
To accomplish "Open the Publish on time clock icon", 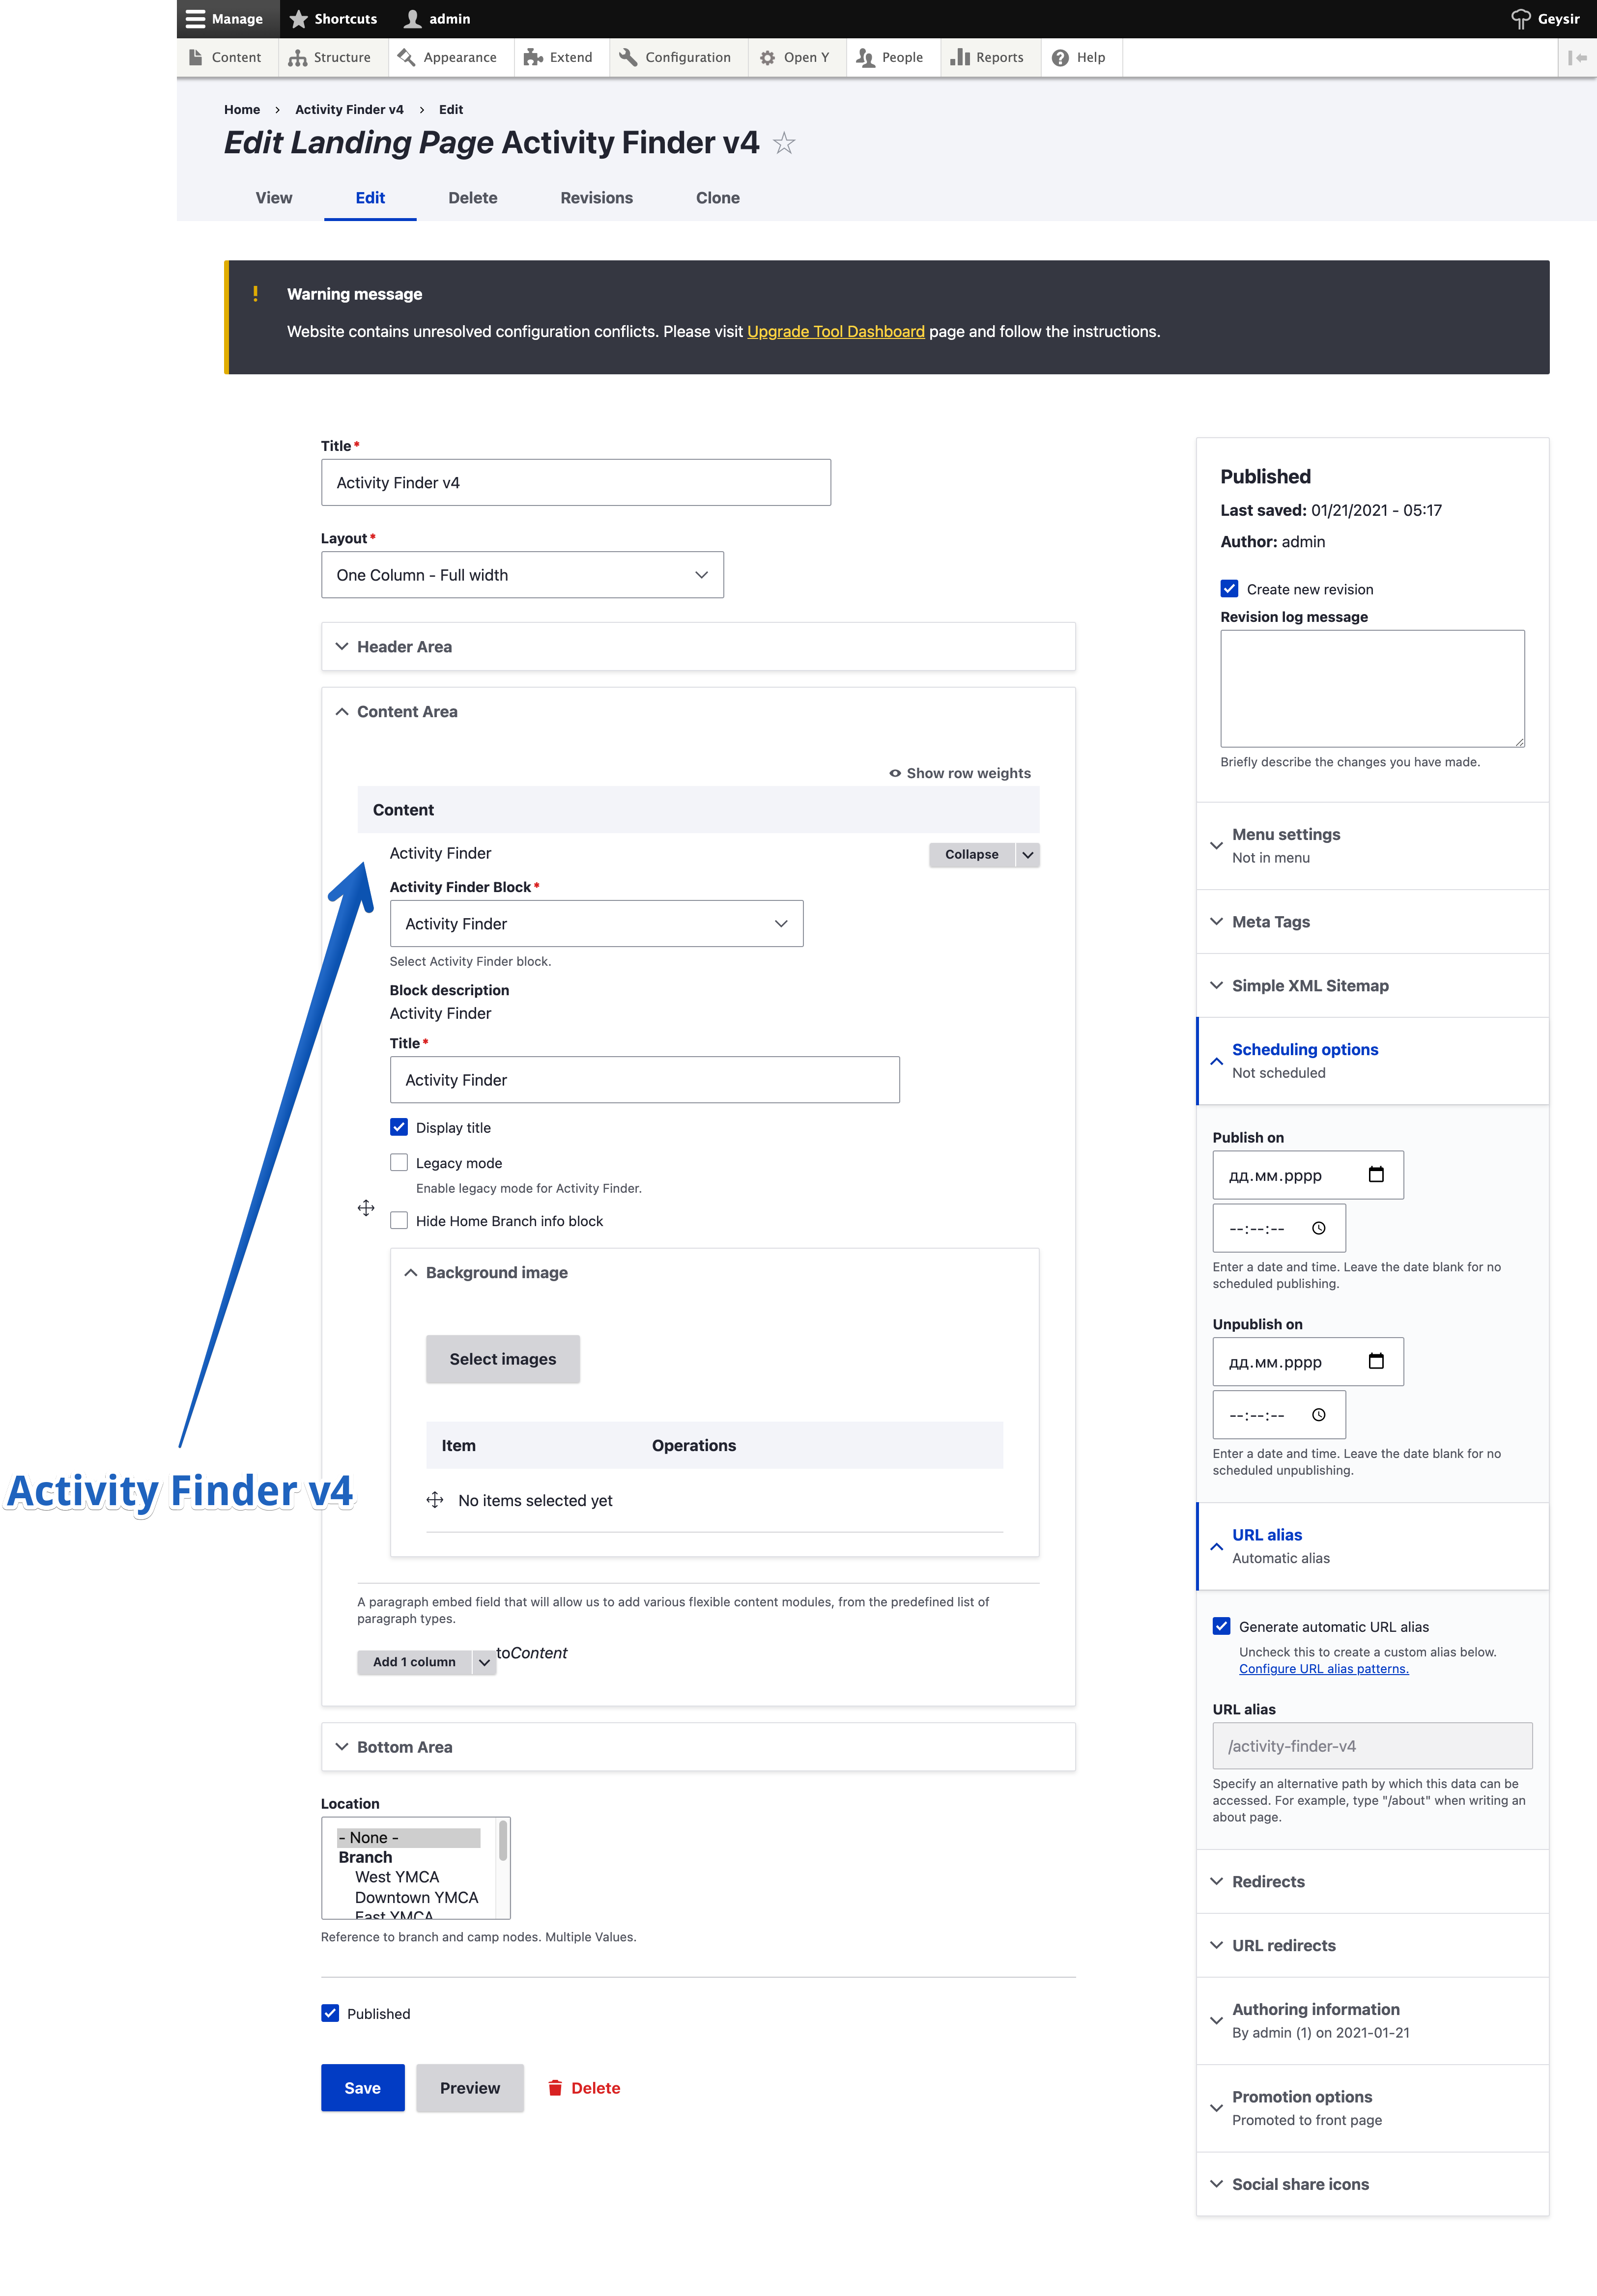I will click(1319, 1228).
